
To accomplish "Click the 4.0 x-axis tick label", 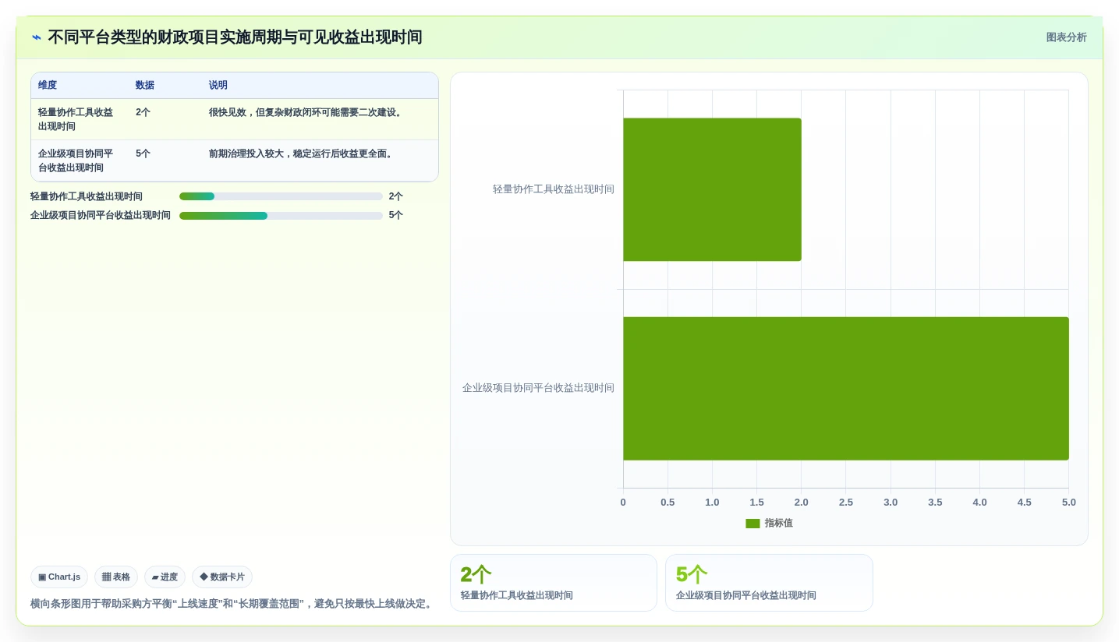I will tap(979, 503).
